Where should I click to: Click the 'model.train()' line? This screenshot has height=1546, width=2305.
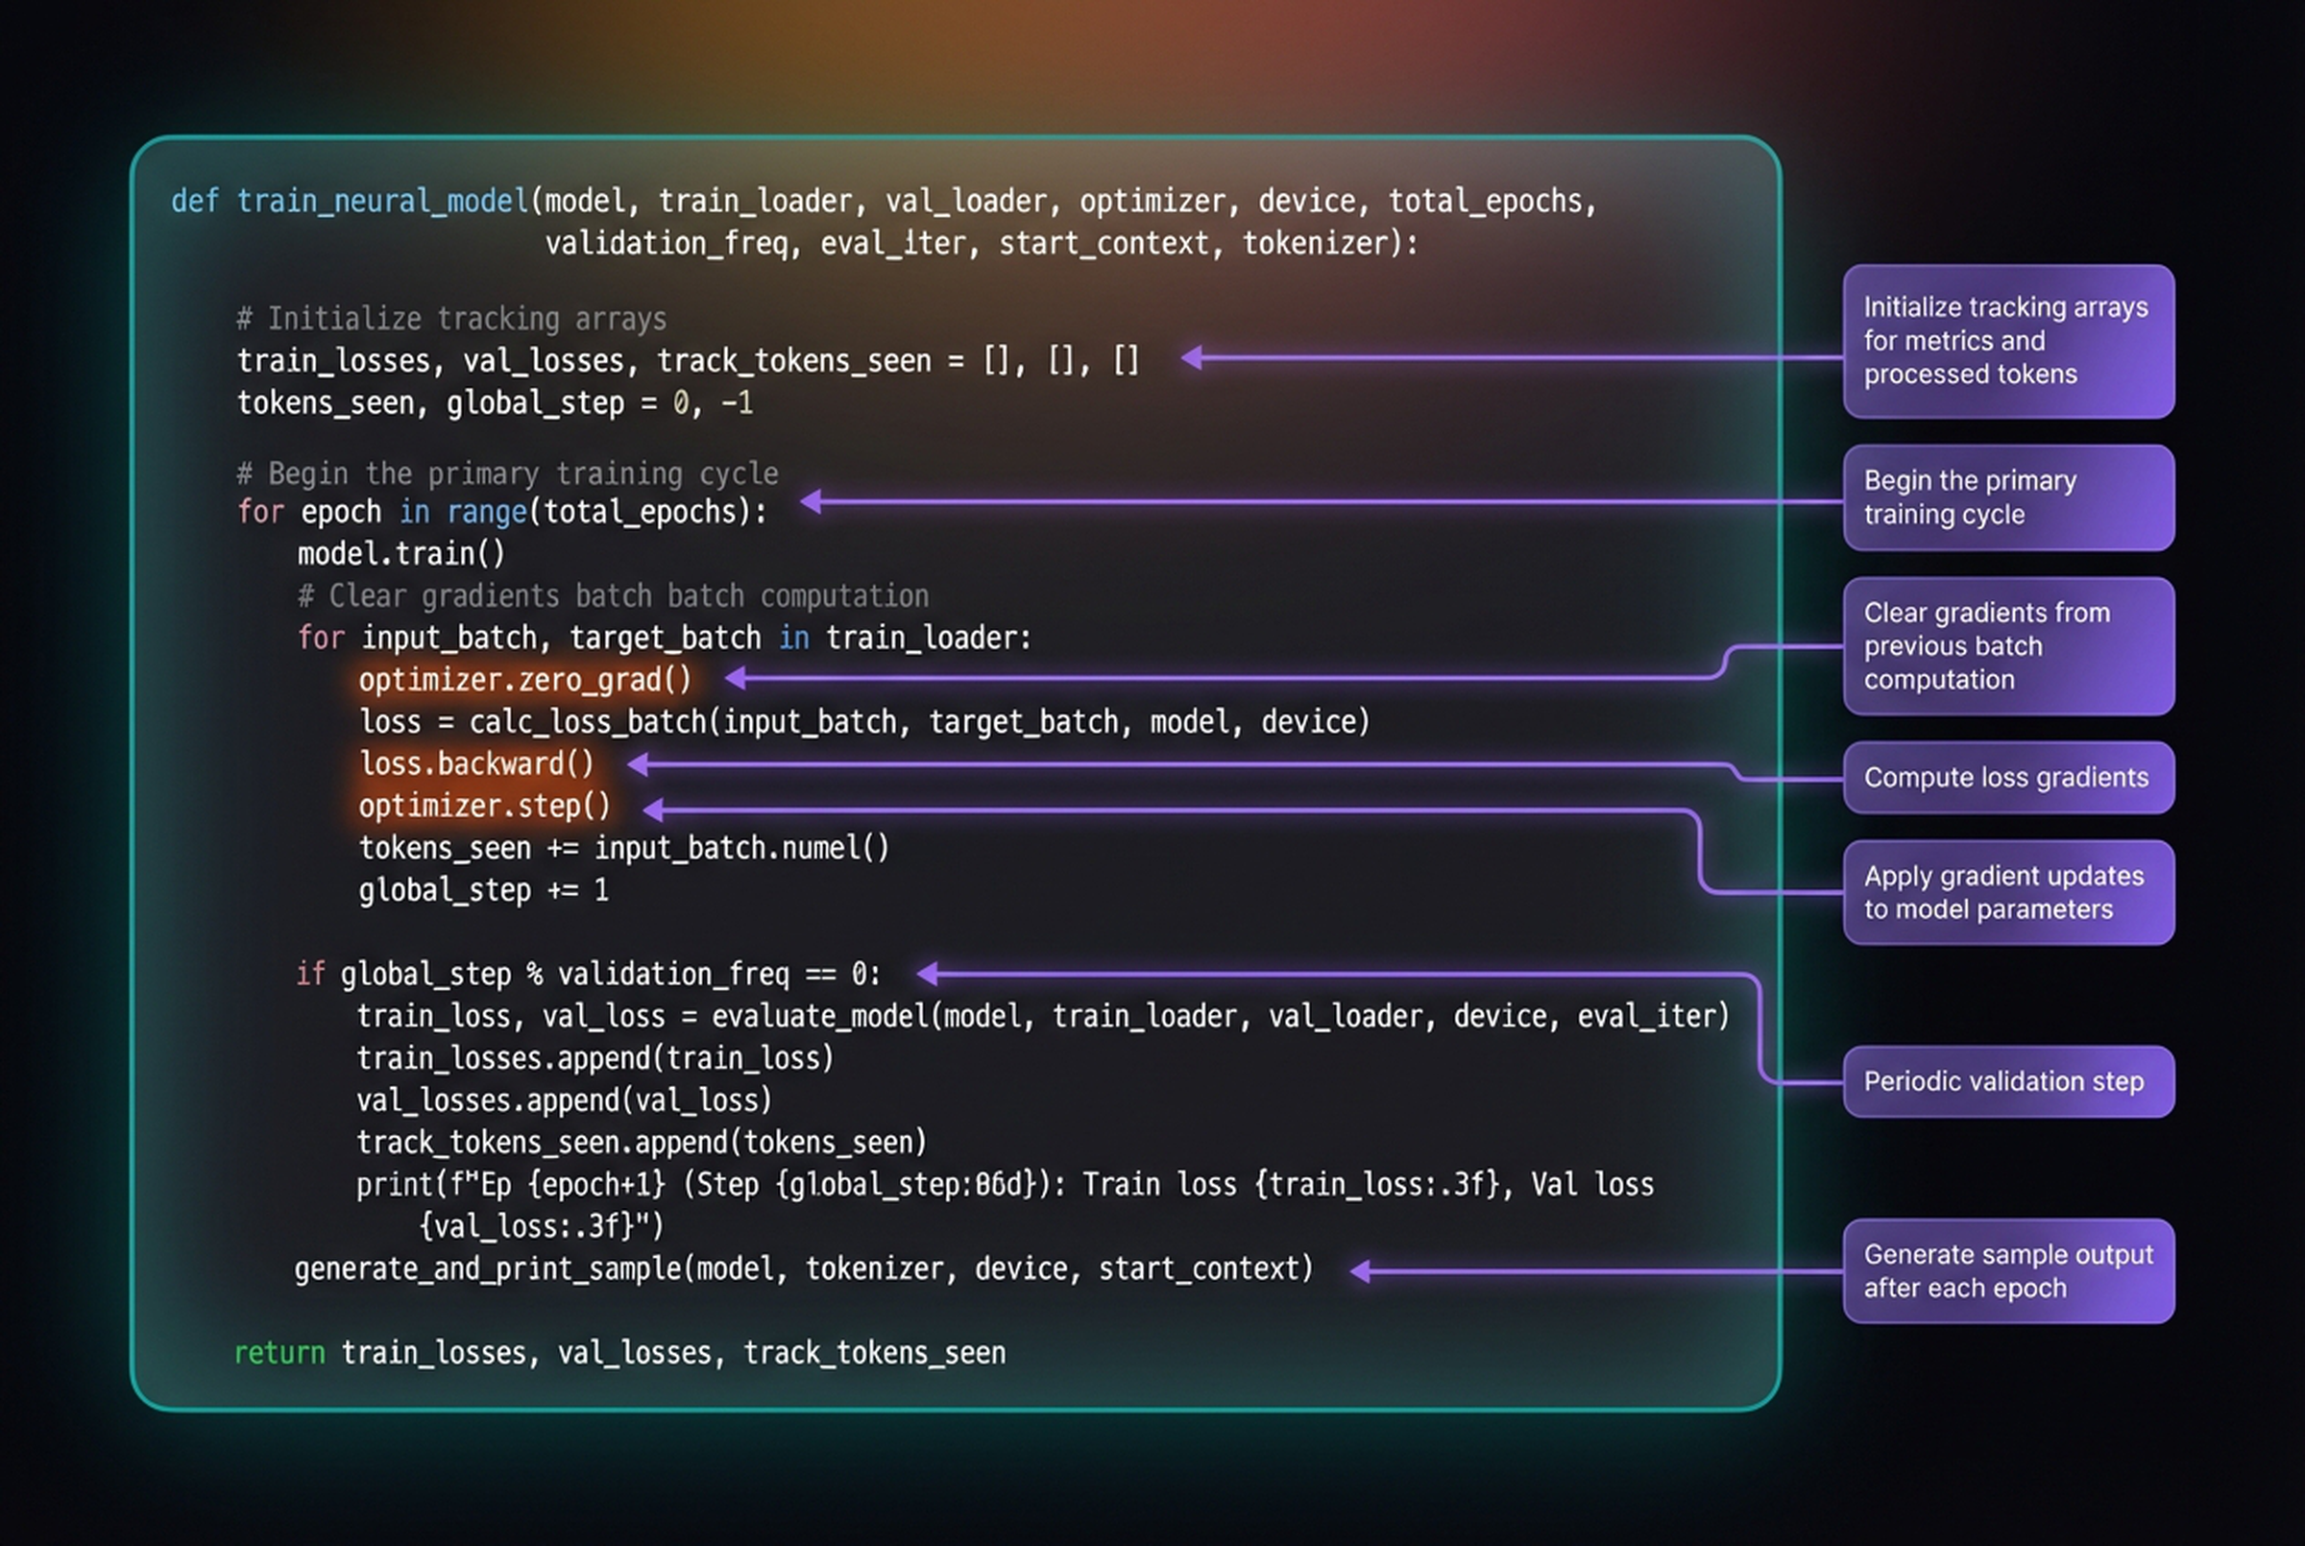[401, 554]
